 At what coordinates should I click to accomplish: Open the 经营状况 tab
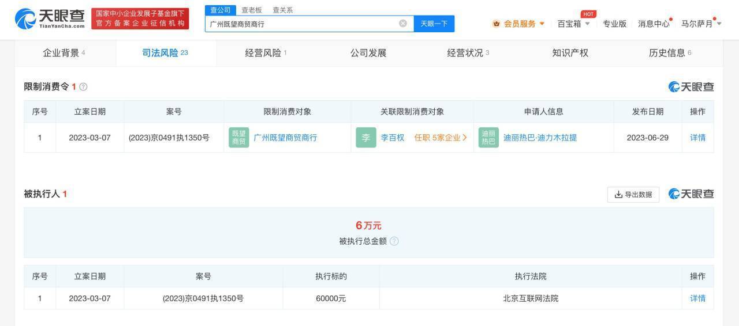[x=468, y=53]
